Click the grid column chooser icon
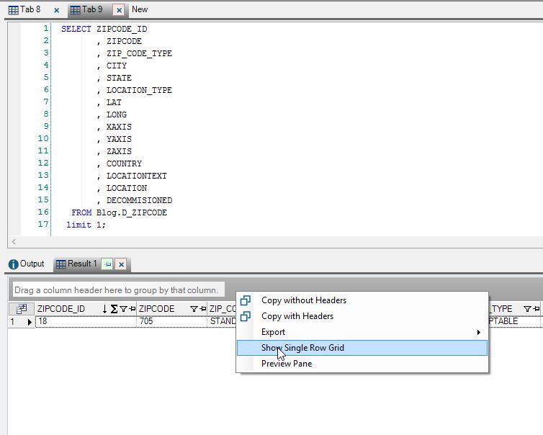The width and height of the screenshot is (543, 435). 22,308
